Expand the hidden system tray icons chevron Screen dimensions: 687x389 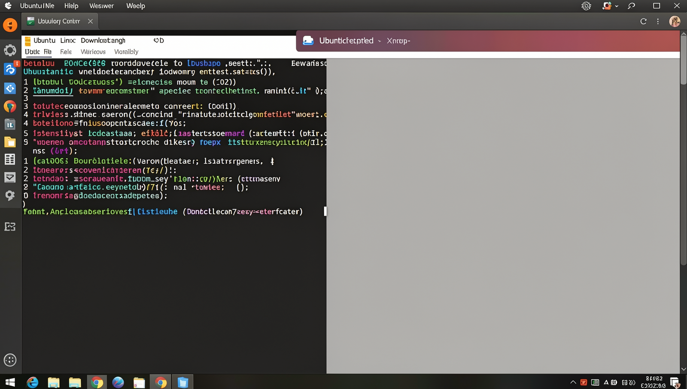(573, 382)
